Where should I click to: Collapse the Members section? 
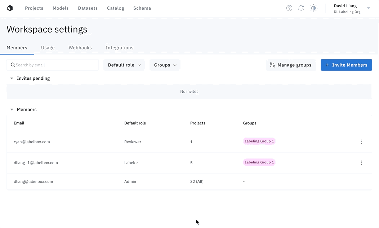(12, 110)
